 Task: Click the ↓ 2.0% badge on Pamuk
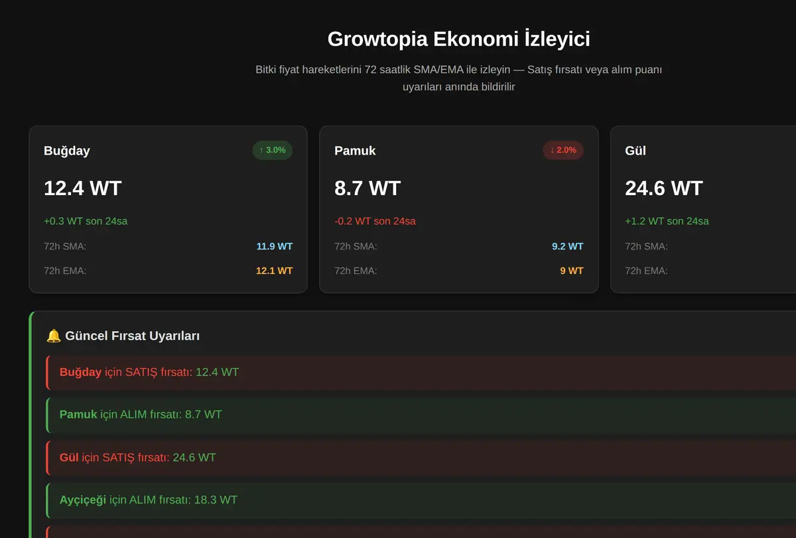(563, 150)
